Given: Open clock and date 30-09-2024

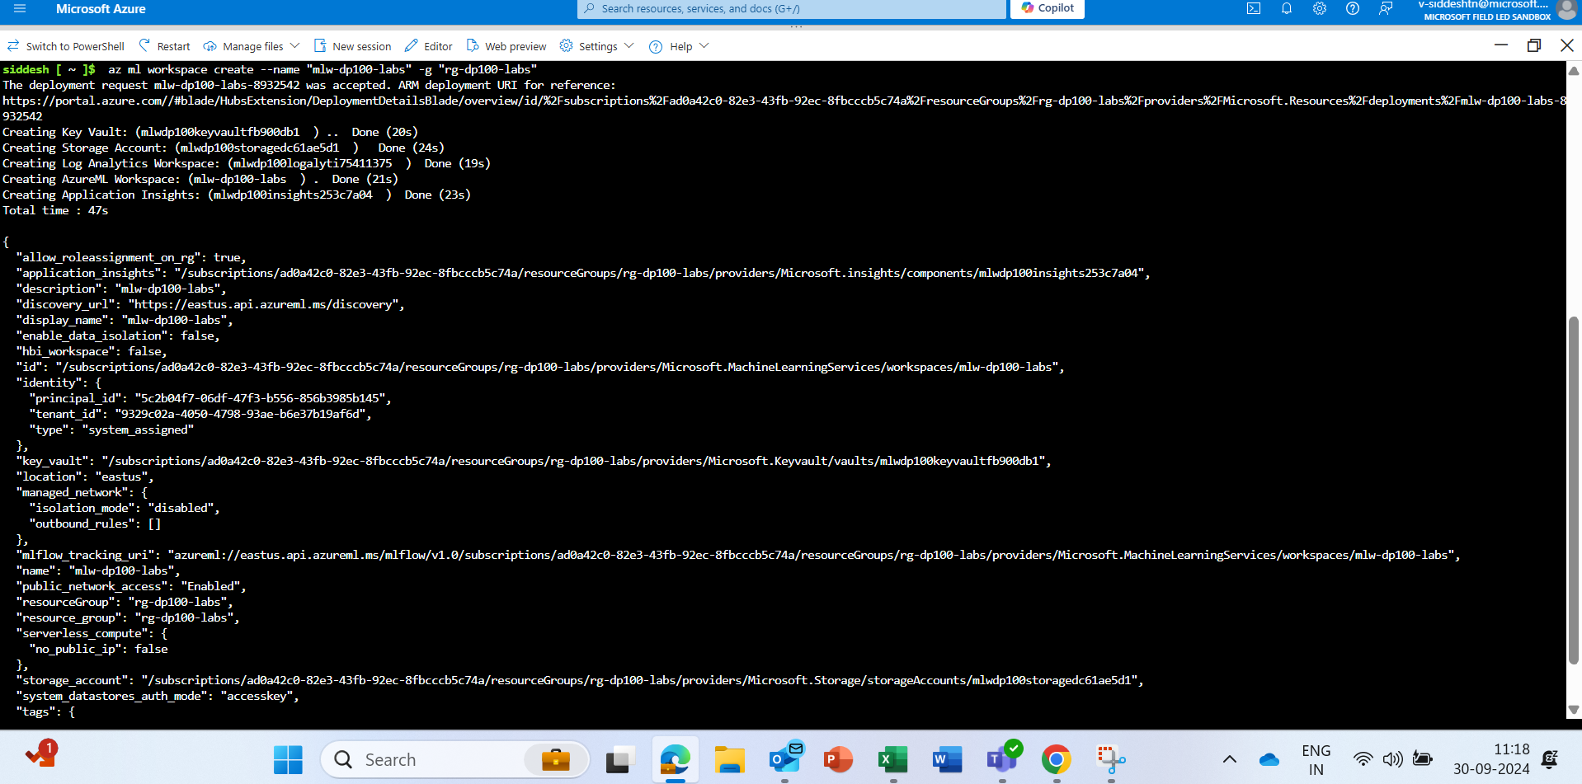Looking at the screenshot, I should [1491, 759].
